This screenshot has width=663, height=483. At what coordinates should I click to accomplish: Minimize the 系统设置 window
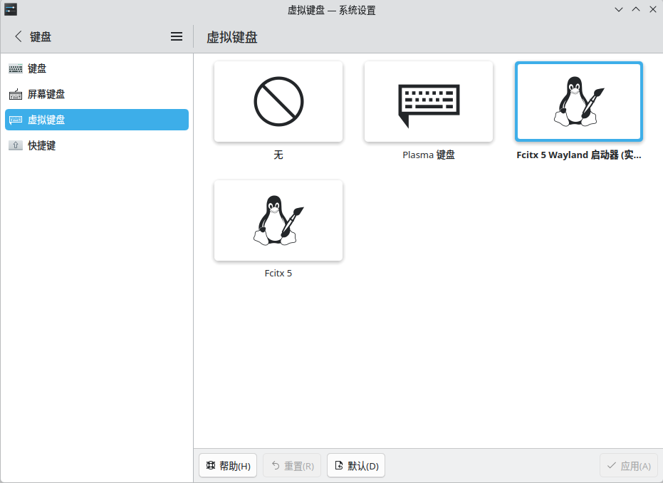pyautogui.click(x=619, y=9)
